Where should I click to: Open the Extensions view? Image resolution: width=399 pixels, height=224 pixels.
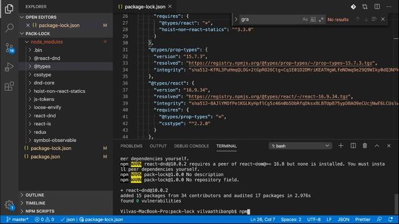[x=9, y=86]
